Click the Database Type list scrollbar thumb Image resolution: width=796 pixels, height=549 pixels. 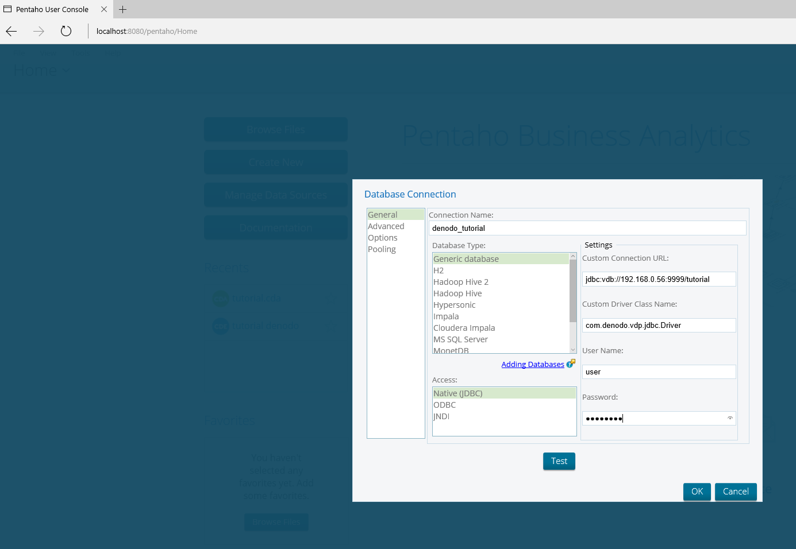(x=573, y=291)
